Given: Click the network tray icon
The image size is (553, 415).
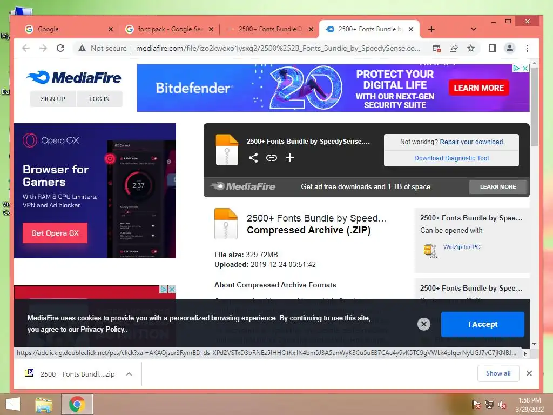Looking at the screenshot, I should pos(489,405).
